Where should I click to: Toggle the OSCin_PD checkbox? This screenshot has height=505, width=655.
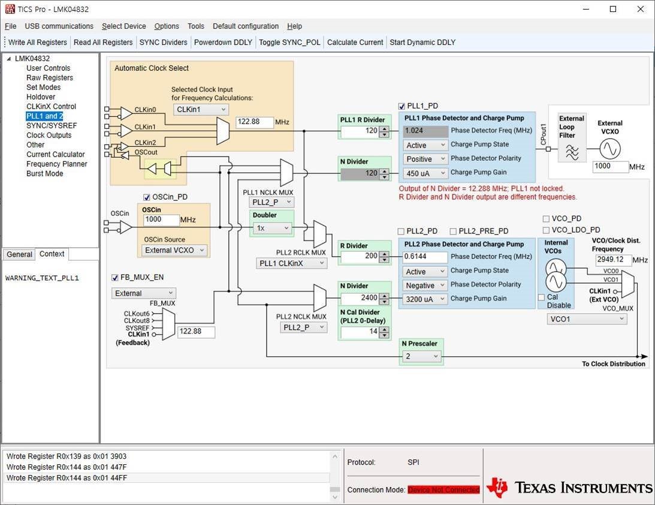(147, 197)
